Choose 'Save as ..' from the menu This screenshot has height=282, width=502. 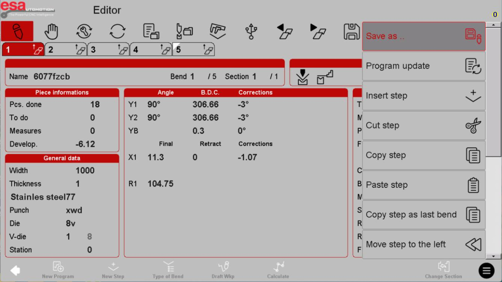(x=423, y=36)
